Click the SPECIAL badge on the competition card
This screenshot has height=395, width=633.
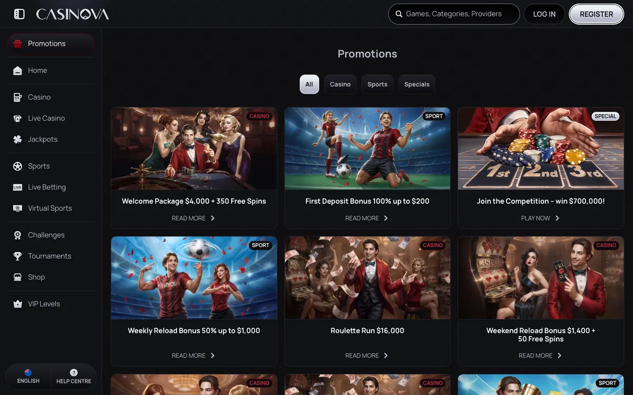pos(606,116)
